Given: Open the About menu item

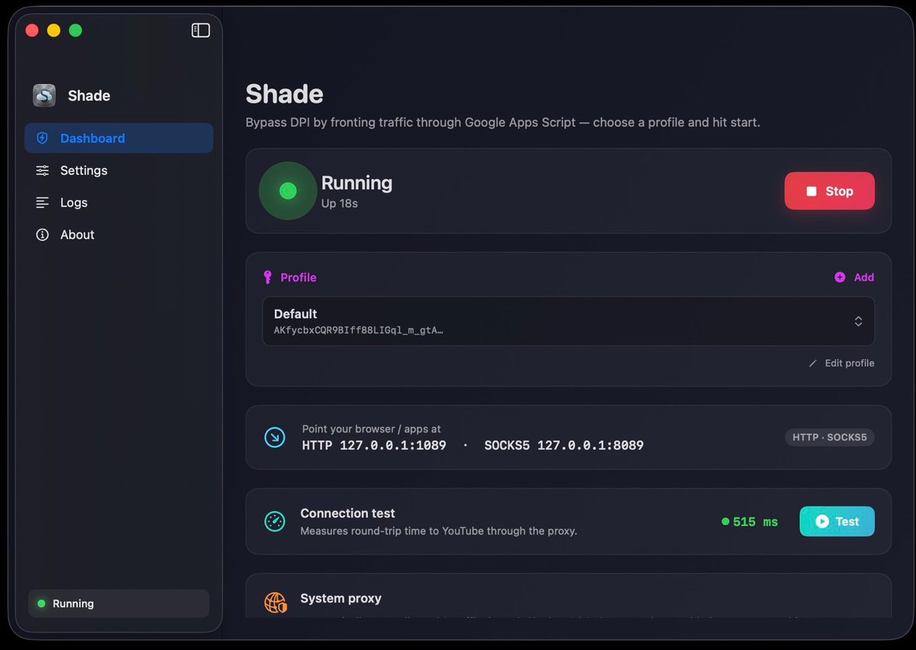Looking at the screenshot, I should point(119,234).
